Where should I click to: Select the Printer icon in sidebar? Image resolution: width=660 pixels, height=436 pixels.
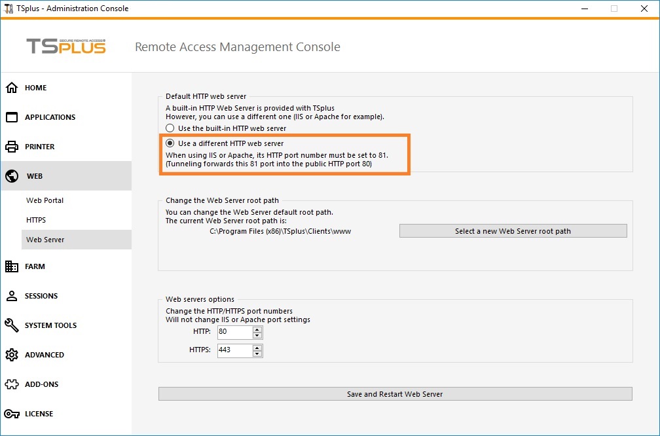tap(12, 147)
